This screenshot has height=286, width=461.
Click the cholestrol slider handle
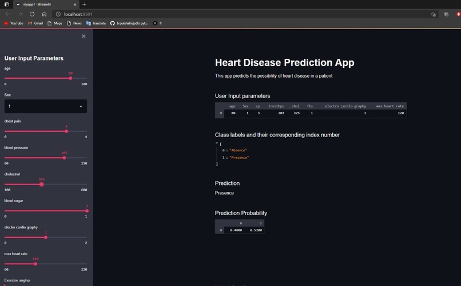pos(42,184)
